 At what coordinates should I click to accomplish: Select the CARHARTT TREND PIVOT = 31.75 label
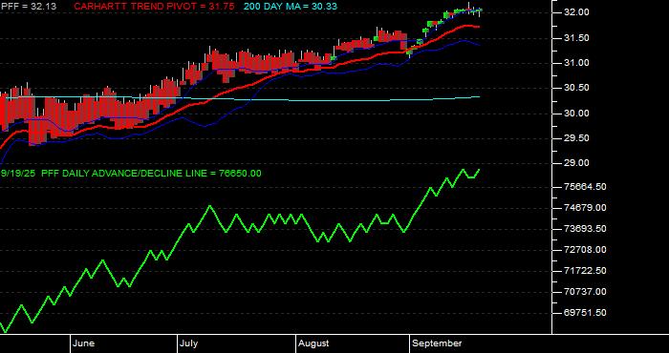tap(154, 7)
